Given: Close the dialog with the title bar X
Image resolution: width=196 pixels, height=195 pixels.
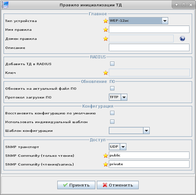Looking at the screenshot, I should click(x=190, y=5).
